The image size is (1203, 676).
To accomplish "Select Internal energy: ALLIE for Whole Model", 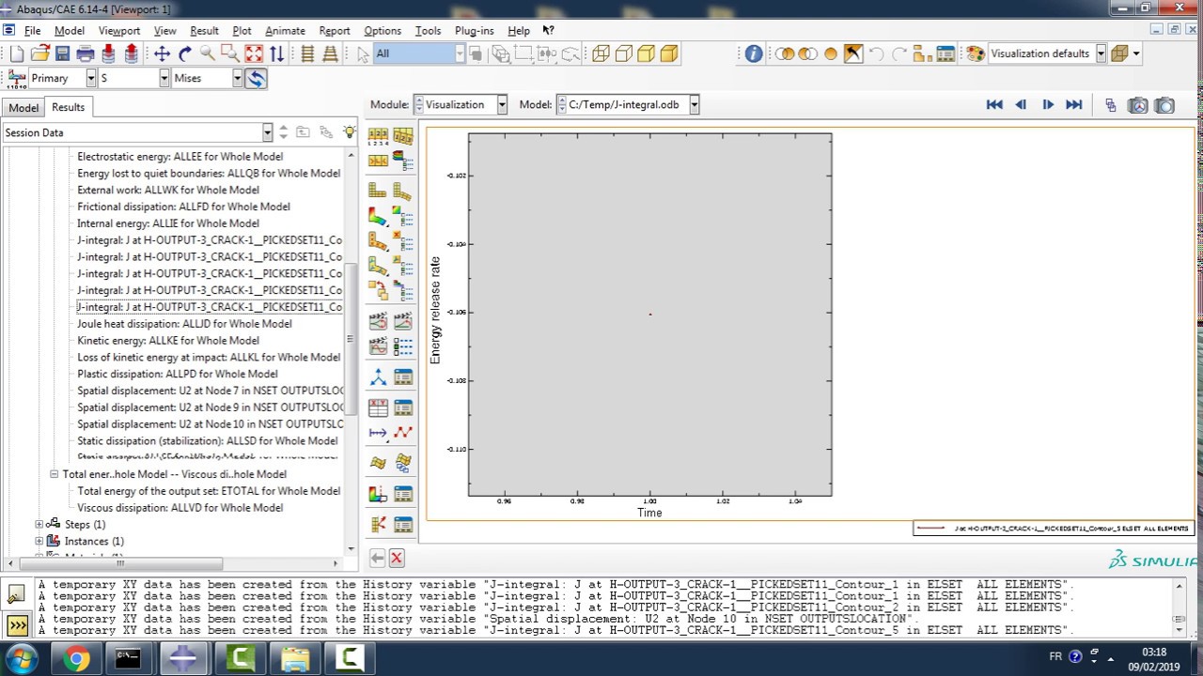I will tap(168, 223).
